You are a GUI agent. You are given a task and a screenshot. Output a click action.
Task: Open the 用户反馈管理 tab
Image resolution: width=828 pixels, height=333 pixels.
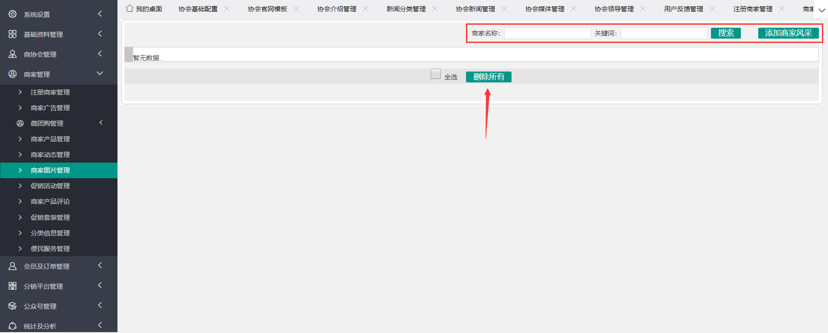pyautogui.click(x=683, y=9)
